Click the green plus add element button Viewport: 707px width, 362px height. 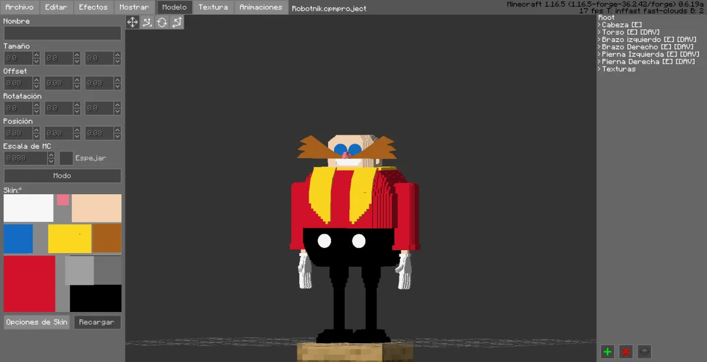pos(607,352)
